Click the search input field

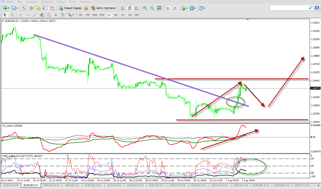tap(288, 8)
